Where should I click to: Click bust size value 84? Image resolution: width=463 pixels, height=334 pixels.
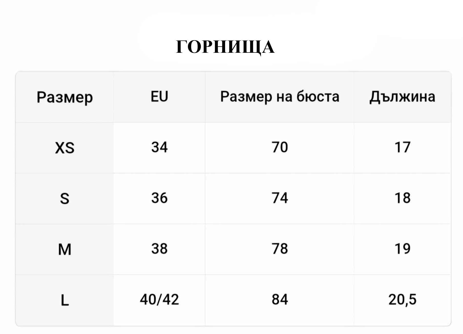(x=280, y=299)
